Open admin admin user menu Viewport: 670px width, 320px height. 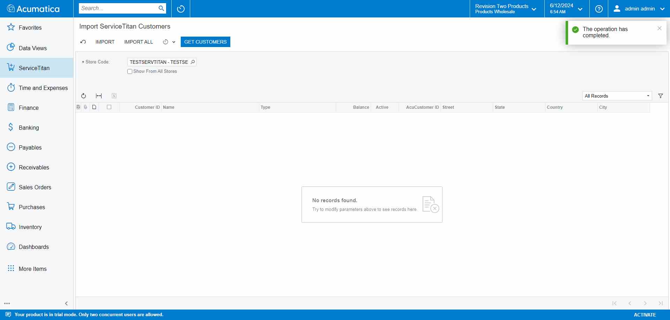click(x=639, y=9)
